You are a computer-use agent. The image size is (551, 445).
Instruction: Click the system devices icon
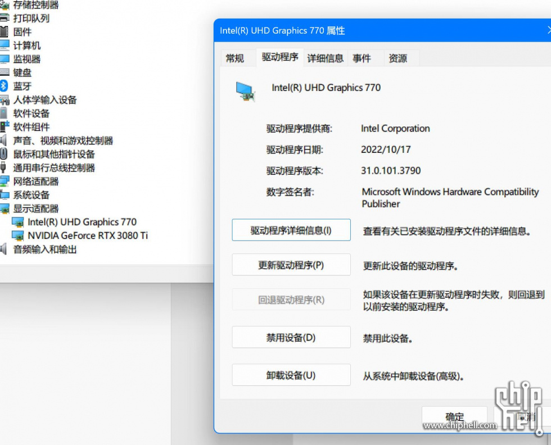point(4,195)
